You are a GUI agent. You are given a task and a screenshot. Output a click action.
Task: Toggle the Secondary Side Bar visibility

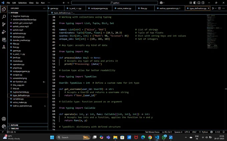click(x=203, y=3)
